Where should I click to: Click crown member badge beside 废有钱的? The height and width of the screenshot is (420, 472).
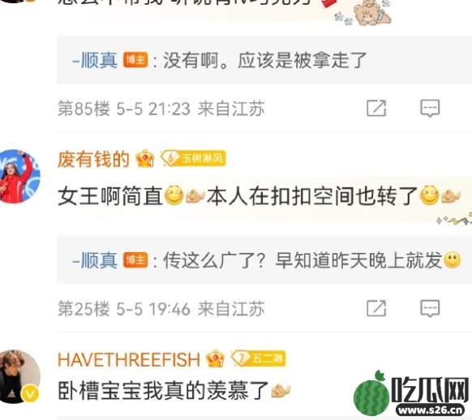pos(145,159)
